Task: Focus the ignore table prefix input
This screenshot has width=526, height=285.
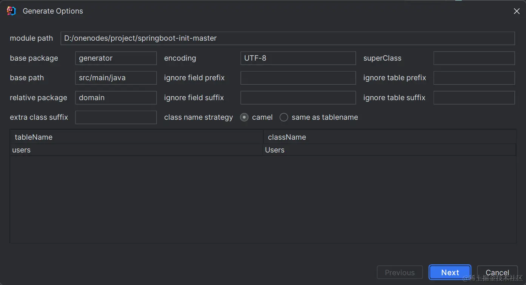Action: click(x=474, y=78)
